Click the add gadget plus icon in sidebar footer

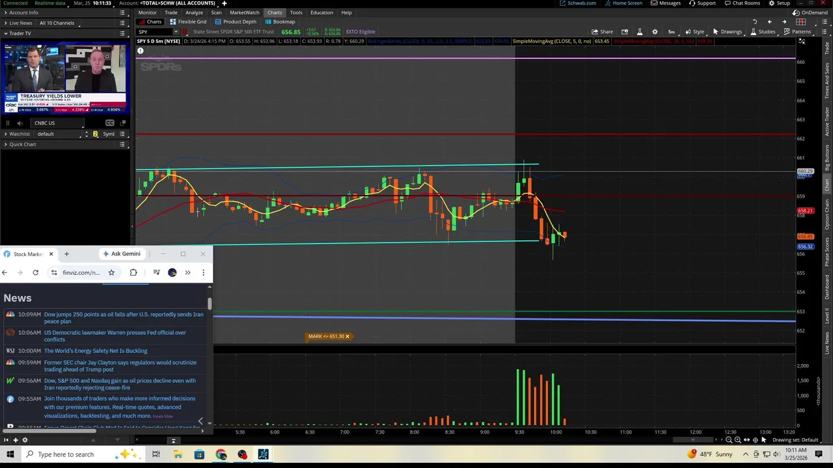click(15, 440)
